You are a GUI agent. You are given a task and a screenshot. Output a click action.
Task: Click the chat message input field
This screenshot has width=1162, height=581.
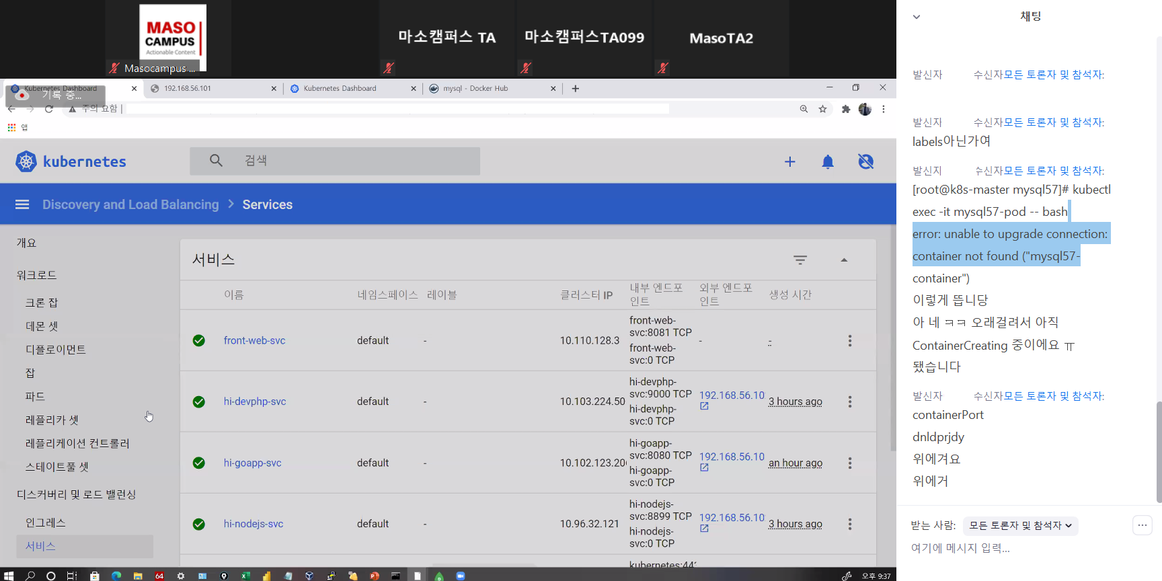pyautogui.click(x=1009, y=548)
